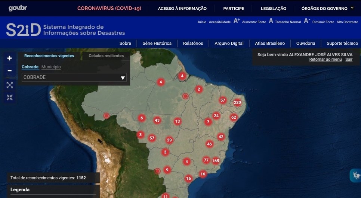
Task: Open Arquivo Digital menu item
Action: [229, 43]
